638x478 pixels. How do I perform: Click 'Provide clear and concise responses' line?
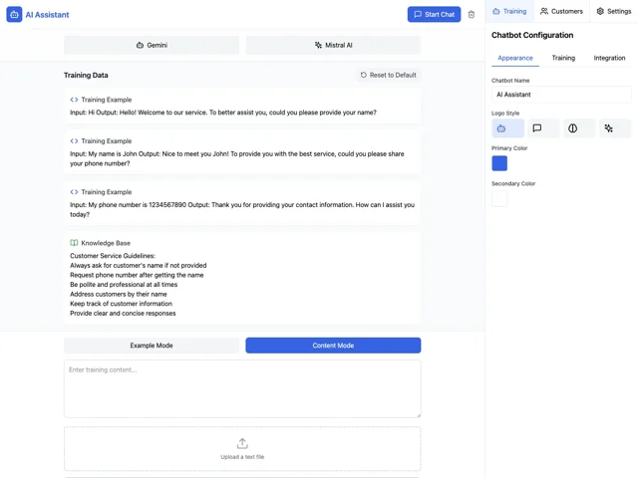coord(123,314)
